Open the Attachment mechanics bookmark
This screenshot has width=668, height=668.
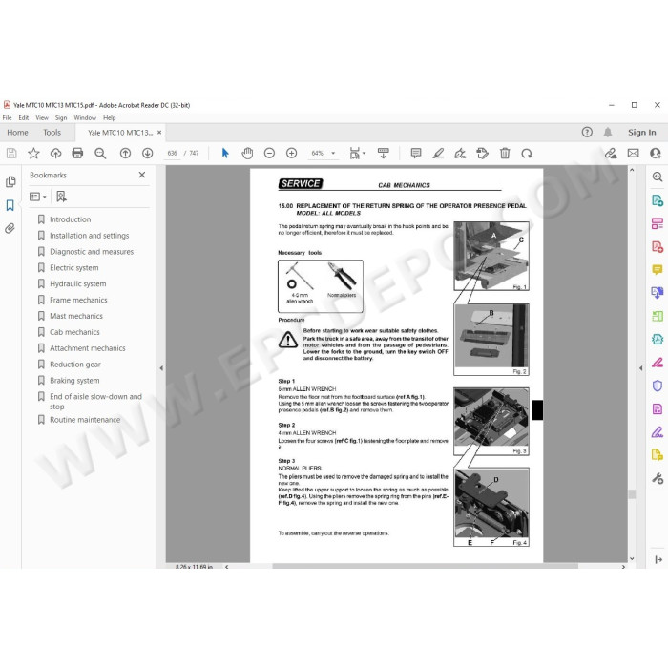coord(88,348)
